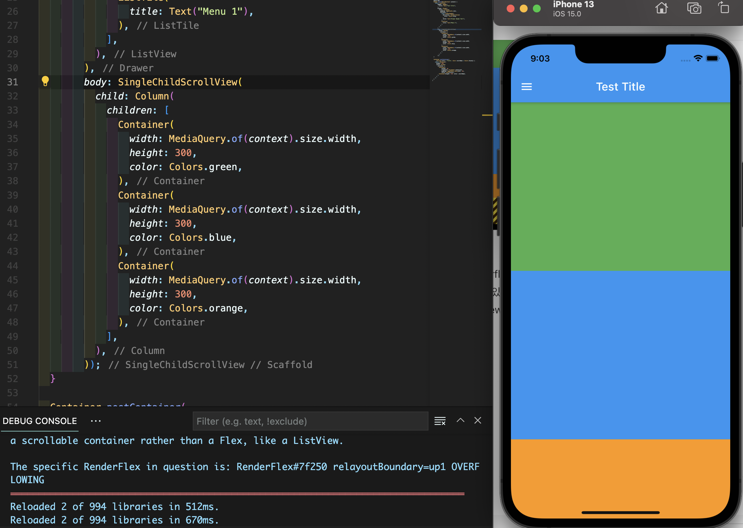
Task: Click line number 34 in gutter
Action: tap(12, 125)
